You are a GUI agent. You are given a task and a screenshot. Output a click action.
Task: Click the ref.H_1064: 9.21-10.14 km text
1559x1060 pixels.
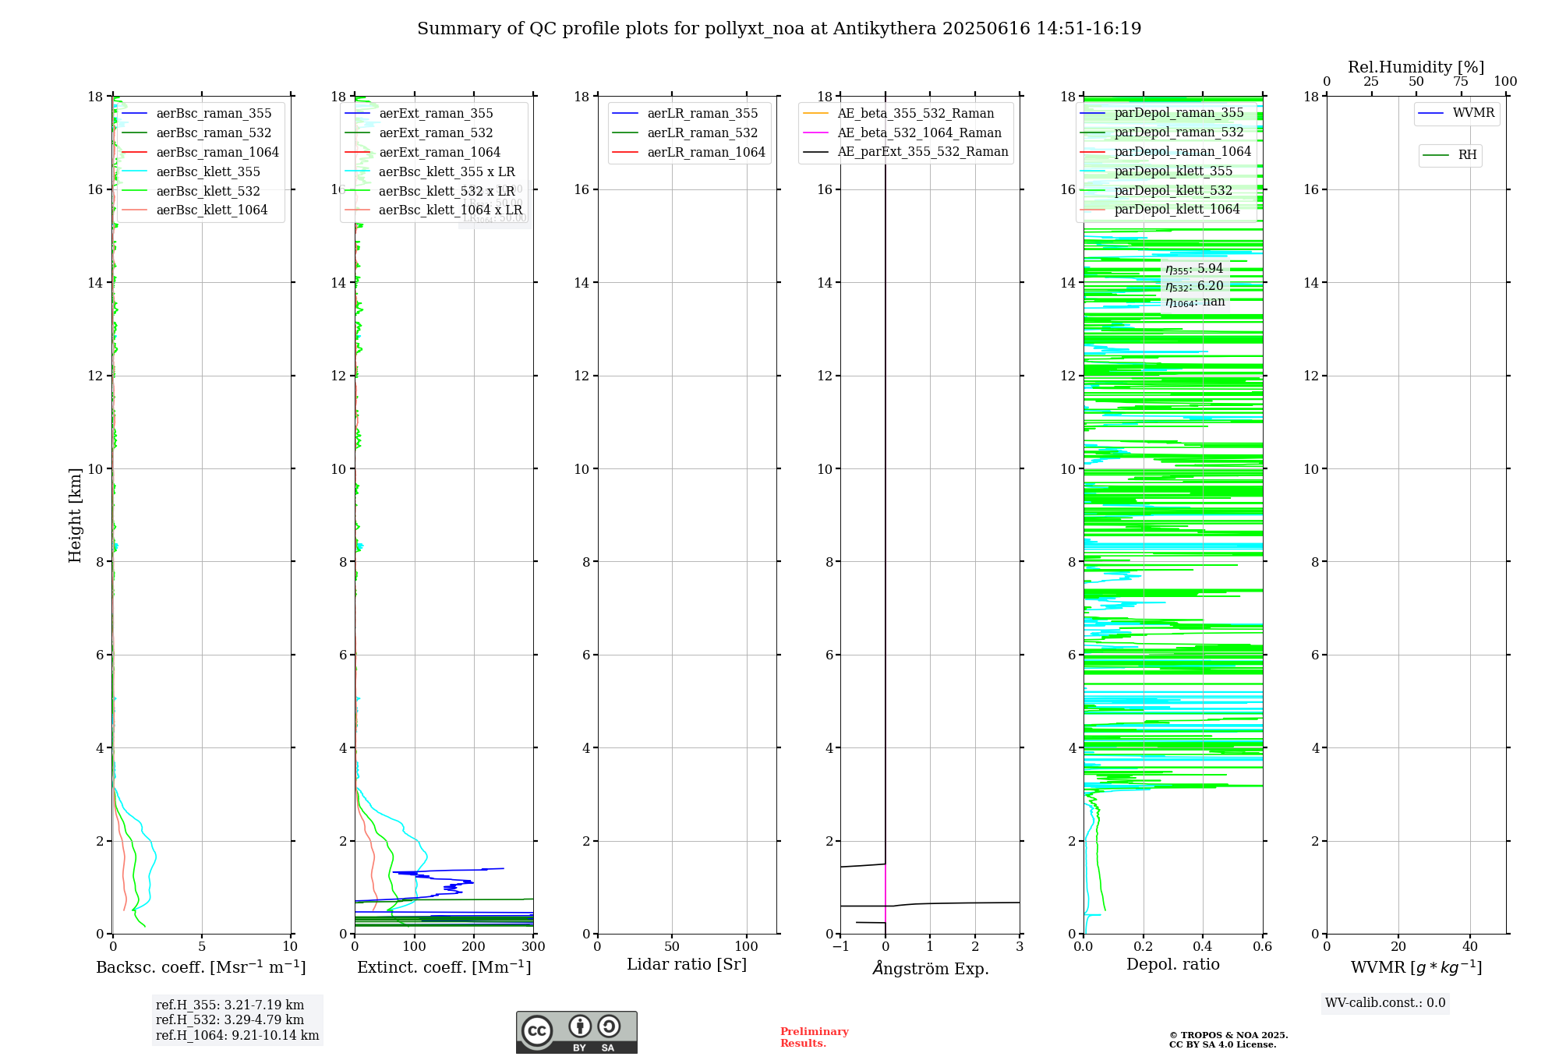click(238, 1036)
